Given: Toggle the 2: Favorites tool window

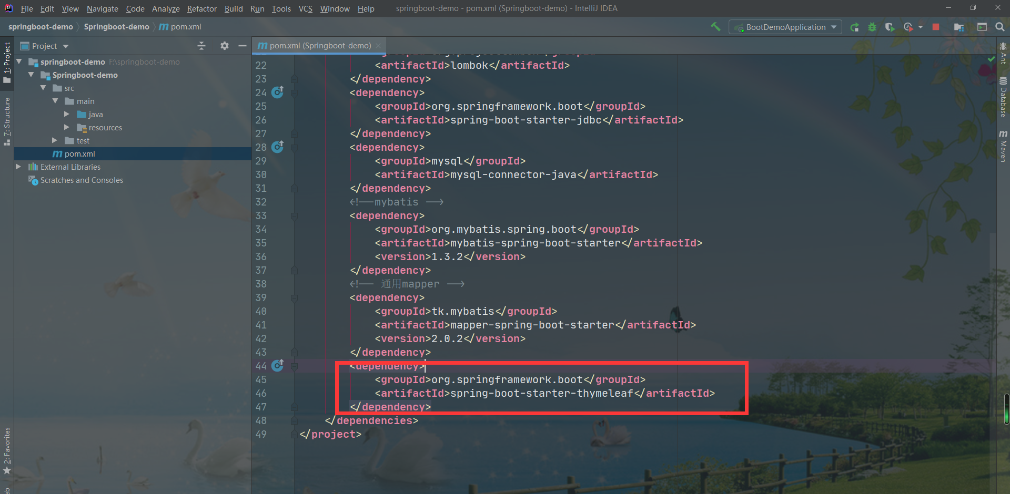Looking at the screenshot, I should coord(7,450).
